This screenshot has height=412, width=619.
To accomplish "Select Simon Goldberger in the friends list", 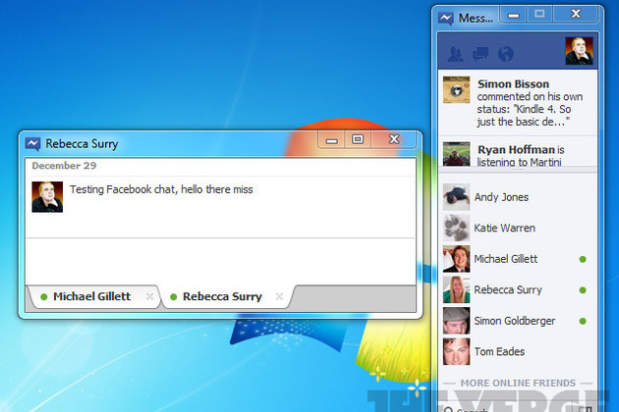I will [514, 321].
